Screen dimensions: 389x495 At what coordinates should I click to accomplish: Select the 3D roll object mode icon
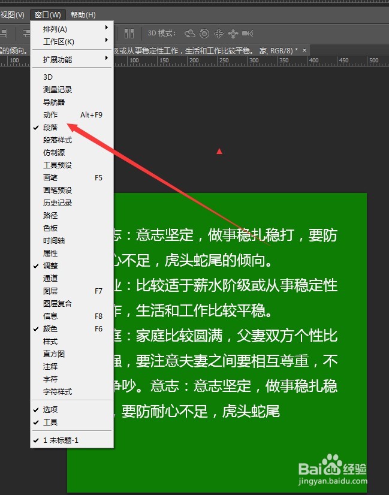click(x=204, y=34)
